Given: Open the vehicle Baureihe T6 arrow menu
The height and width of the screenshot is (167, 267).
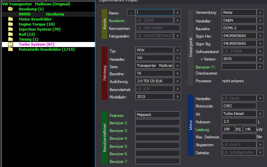Looking at the screenshot, I should point(178,73).
